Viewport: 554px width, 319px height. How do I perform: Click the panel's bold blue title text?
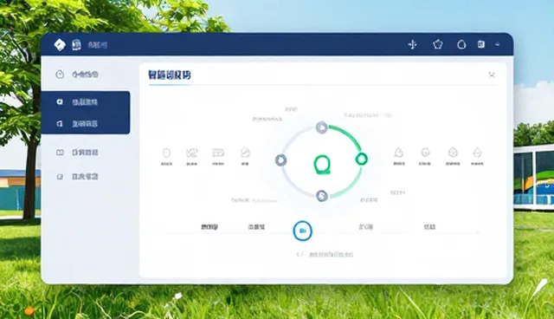[x=170, y=75]
